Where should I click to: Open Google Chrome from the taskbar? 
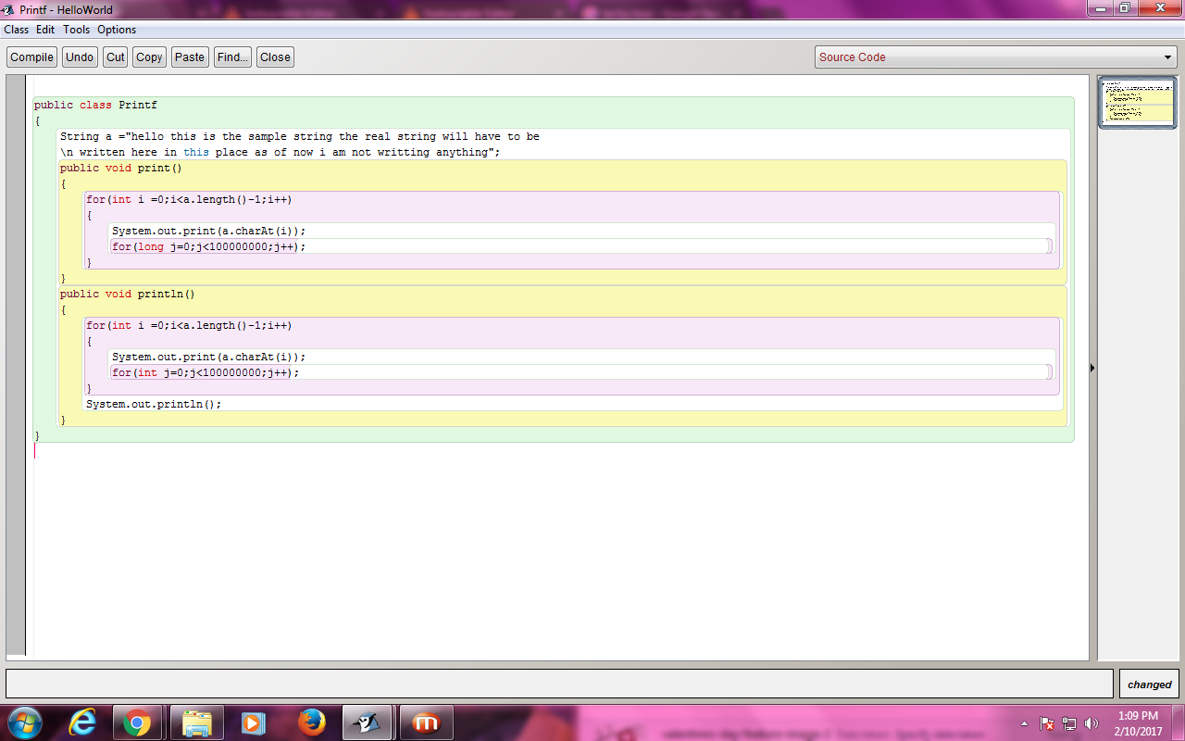point(137,722)
